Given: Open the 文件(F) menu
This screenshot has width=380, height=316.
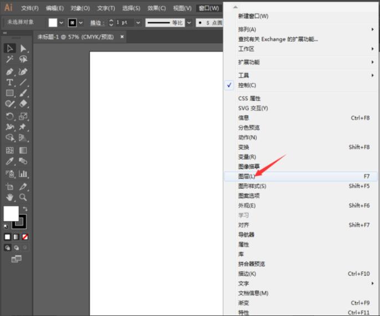Looking at the screenshot, I should (30, 8).
